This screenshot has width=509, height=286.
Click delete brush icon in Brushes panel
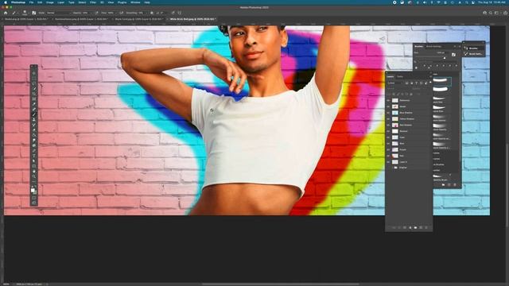pos(455,185)
